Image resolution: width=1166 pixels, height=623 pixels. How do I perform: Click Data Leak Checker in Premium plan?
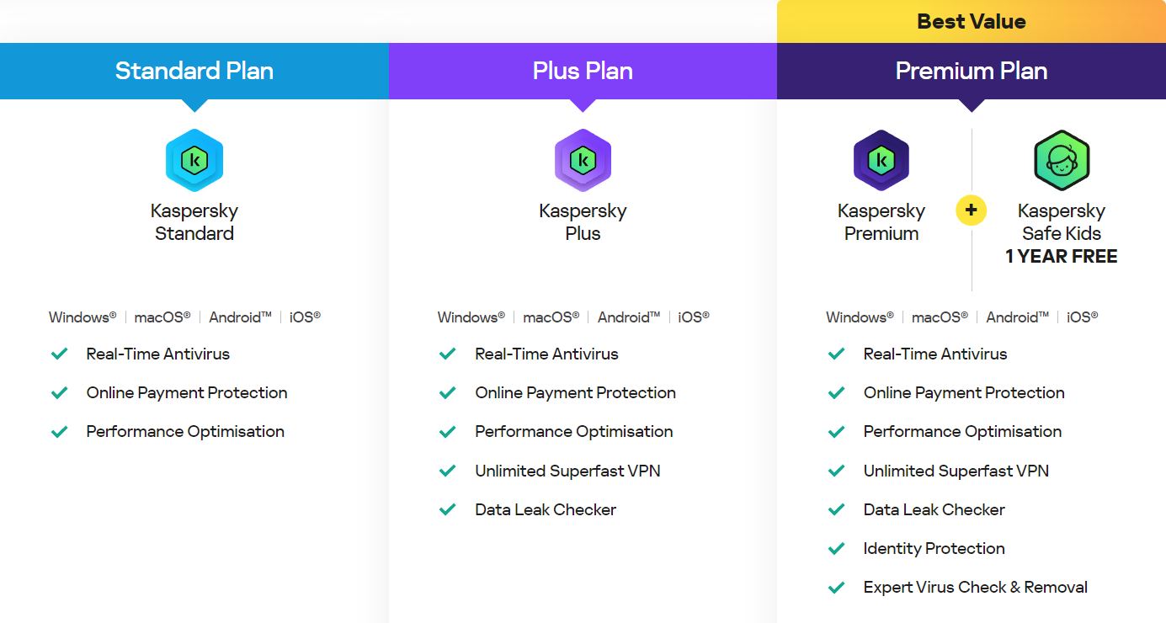[934, 509]
